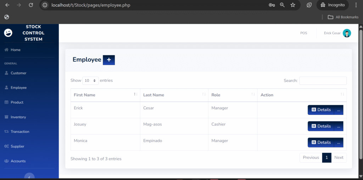Click the Next pagination button

coord(339,158)
